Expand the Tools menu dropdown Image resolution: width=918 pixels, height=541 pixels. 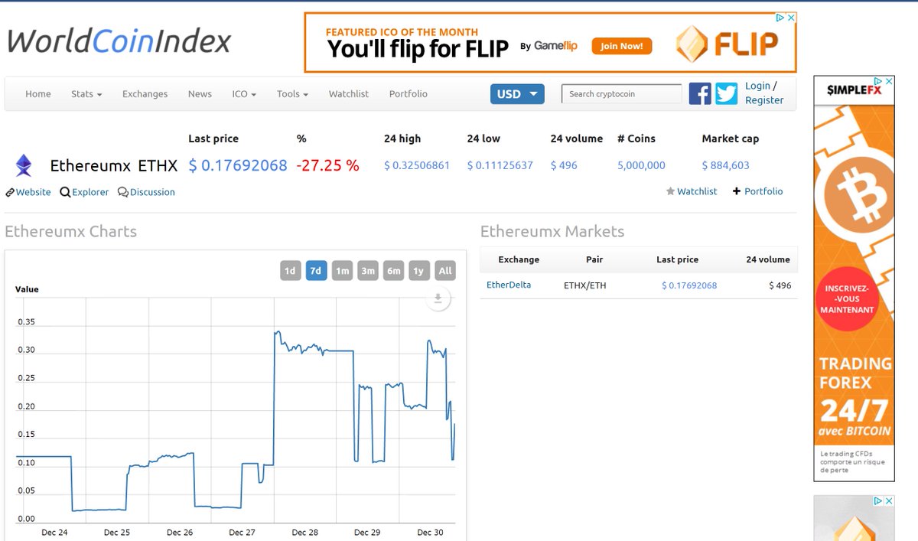pyautogui.click(x=292, y=93)
